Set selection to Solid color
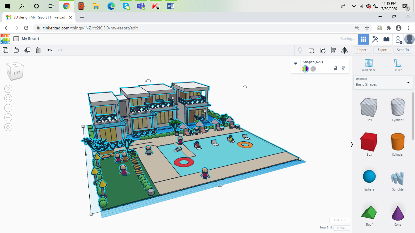The width and height of the screenshot is (415, 233). pos(305,69)
